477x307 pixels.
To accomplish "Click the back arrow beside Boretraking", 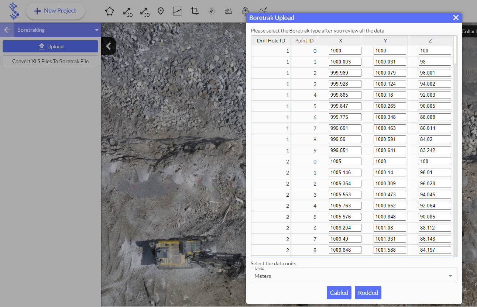I will click(x=7, y=30).
